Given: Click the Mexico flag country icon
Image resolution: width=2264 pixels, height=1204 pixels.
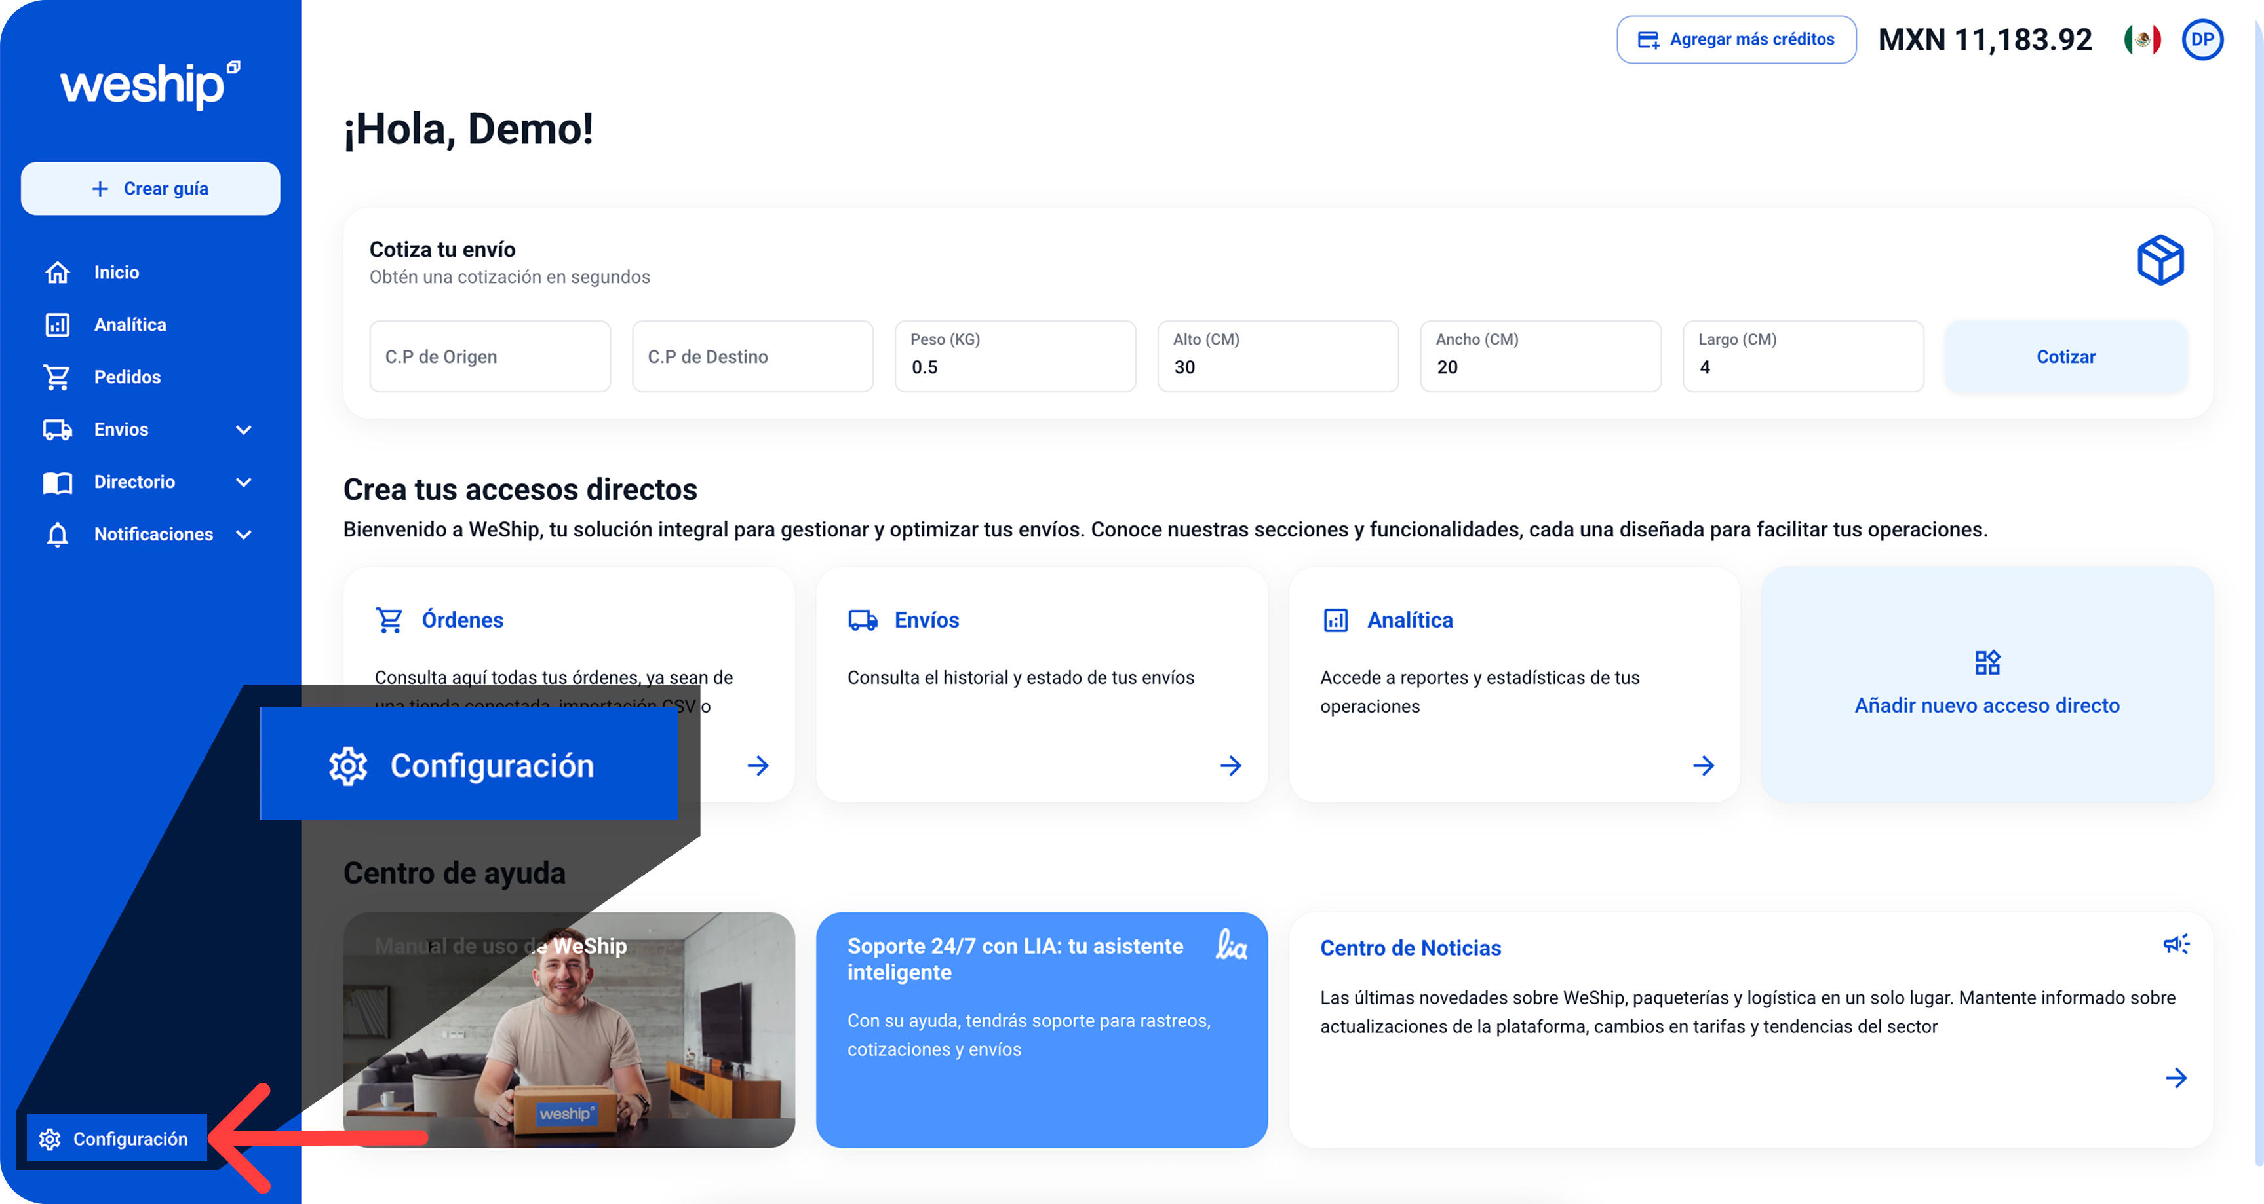Looking at the screenshot, I should click(2142, 39).
